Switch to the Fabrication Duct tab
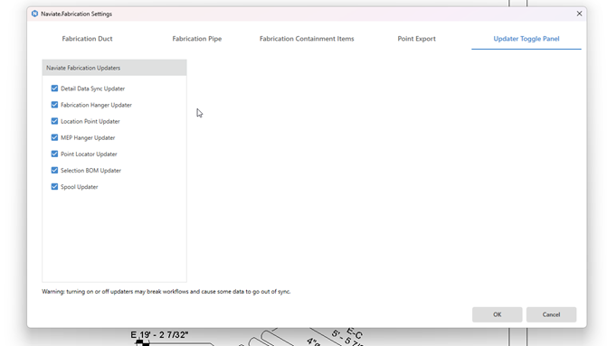The width and height of the screenshot is (607, 346). (x=87, y=39)
